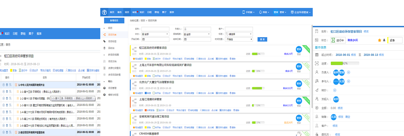Click the yellow 紧急 tag on the 安徽芜湖 card
This screenshot has height=136, width=404.
pos(148,127)
